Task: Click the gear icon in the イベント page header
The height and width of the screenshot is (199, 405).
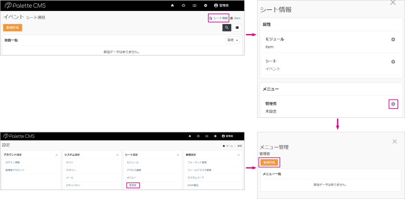Action: coord(206,5)
